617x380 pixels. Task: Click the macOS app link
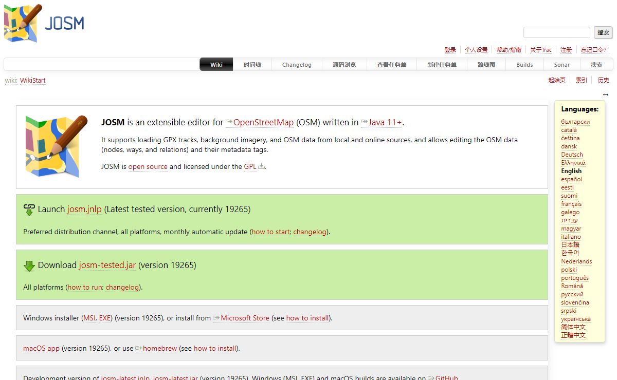point(41,348)
